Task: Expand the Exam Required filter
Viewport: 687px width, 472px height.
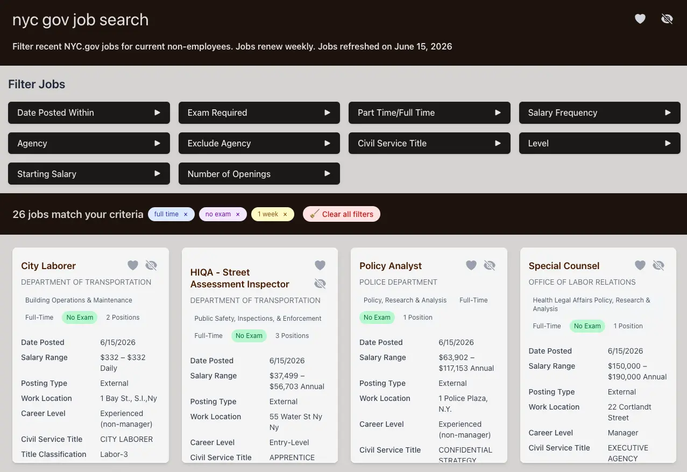Action: tap(259, 112)
